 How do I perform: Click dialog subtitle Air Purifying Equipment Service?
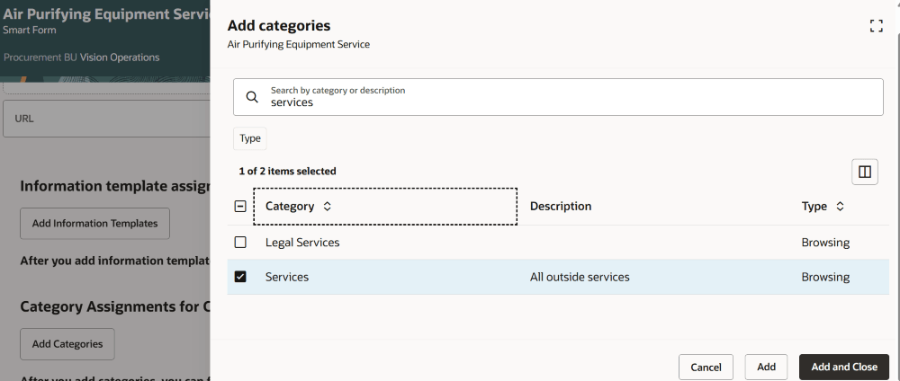(x=299, y=44)
